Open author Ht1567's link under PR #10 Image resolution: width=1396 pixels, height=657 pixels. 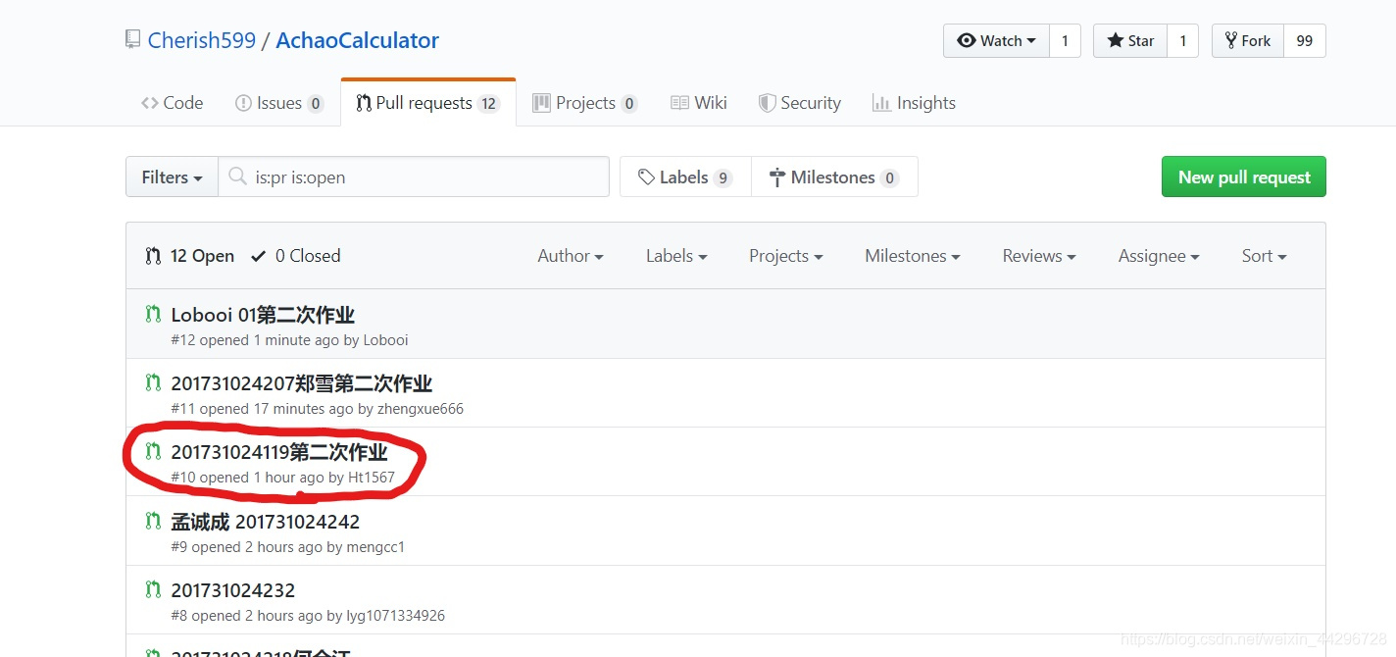(372, 478)
